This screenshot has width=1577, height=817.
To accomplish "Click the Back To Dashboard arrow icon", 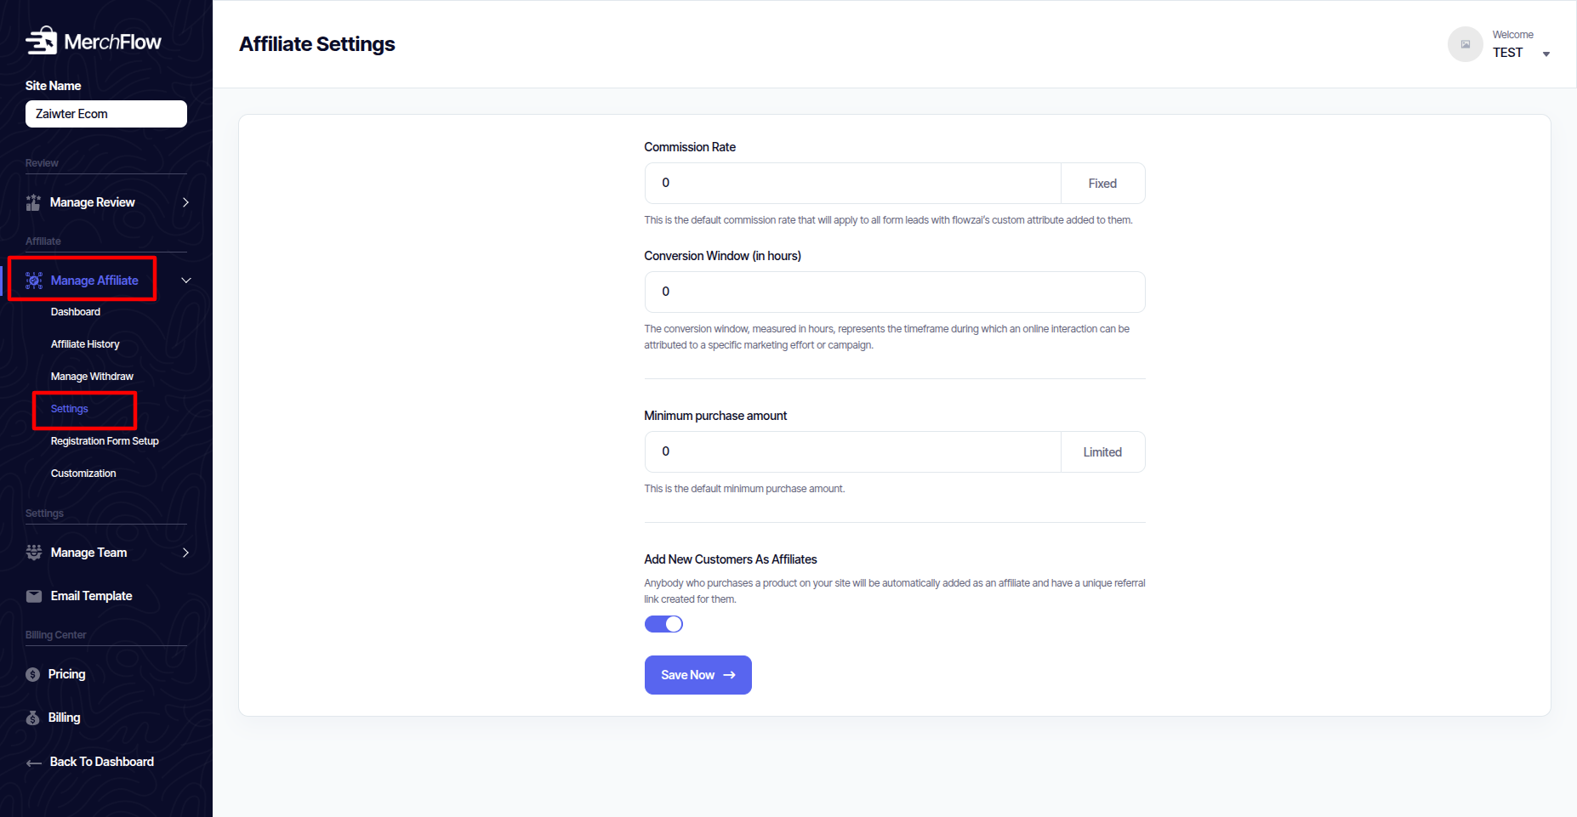I will pos(34,763).
